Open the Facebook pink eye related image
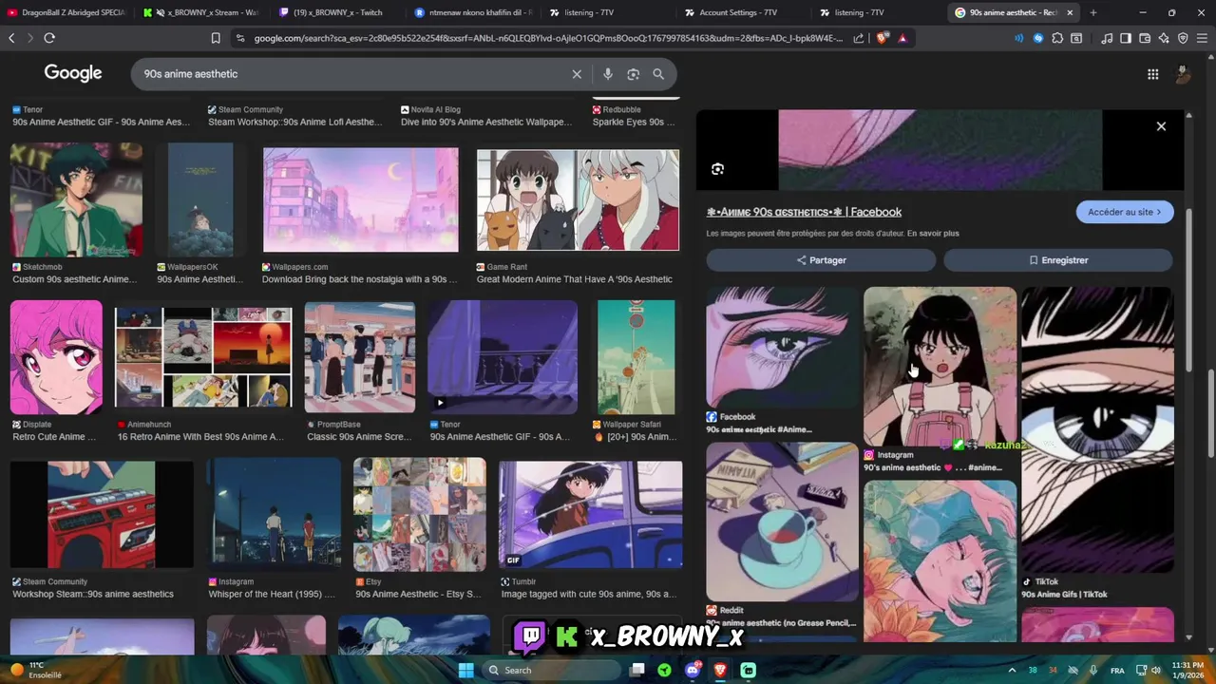 coord(782,347)
